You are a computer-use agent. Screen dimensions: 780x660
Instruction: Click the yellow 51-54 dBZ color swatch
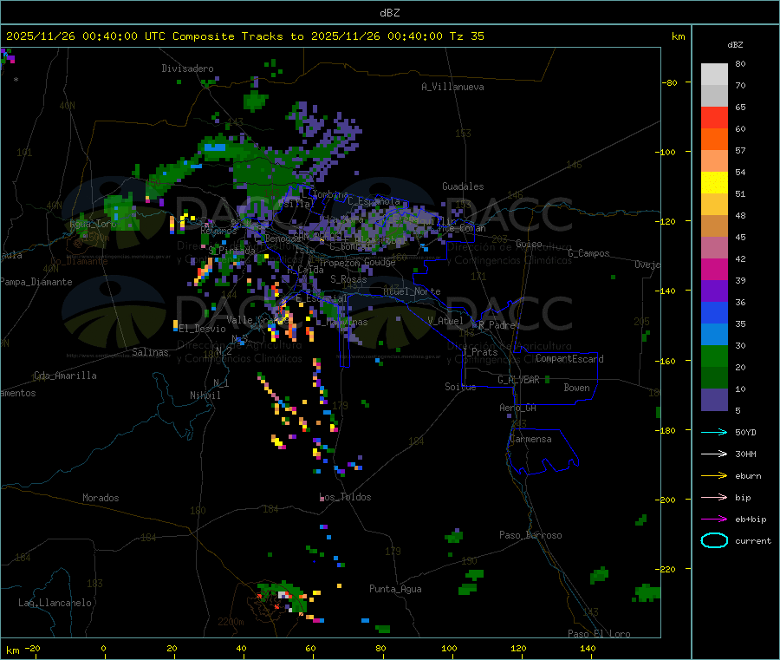(714, 183)
